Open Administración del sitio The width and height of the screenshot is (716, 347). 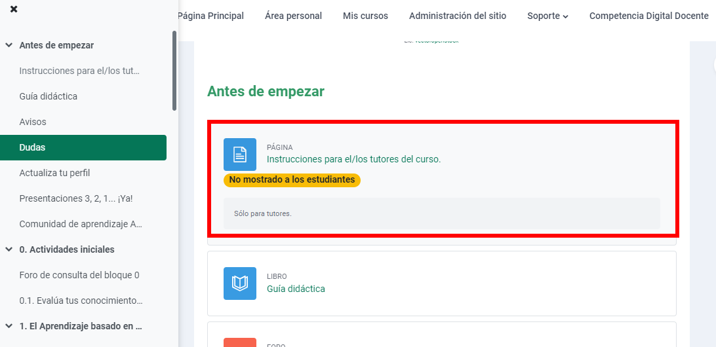[x=458, y=16]
